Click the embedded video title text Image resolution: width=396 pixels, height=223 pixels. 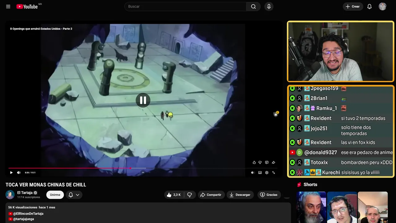41,29
